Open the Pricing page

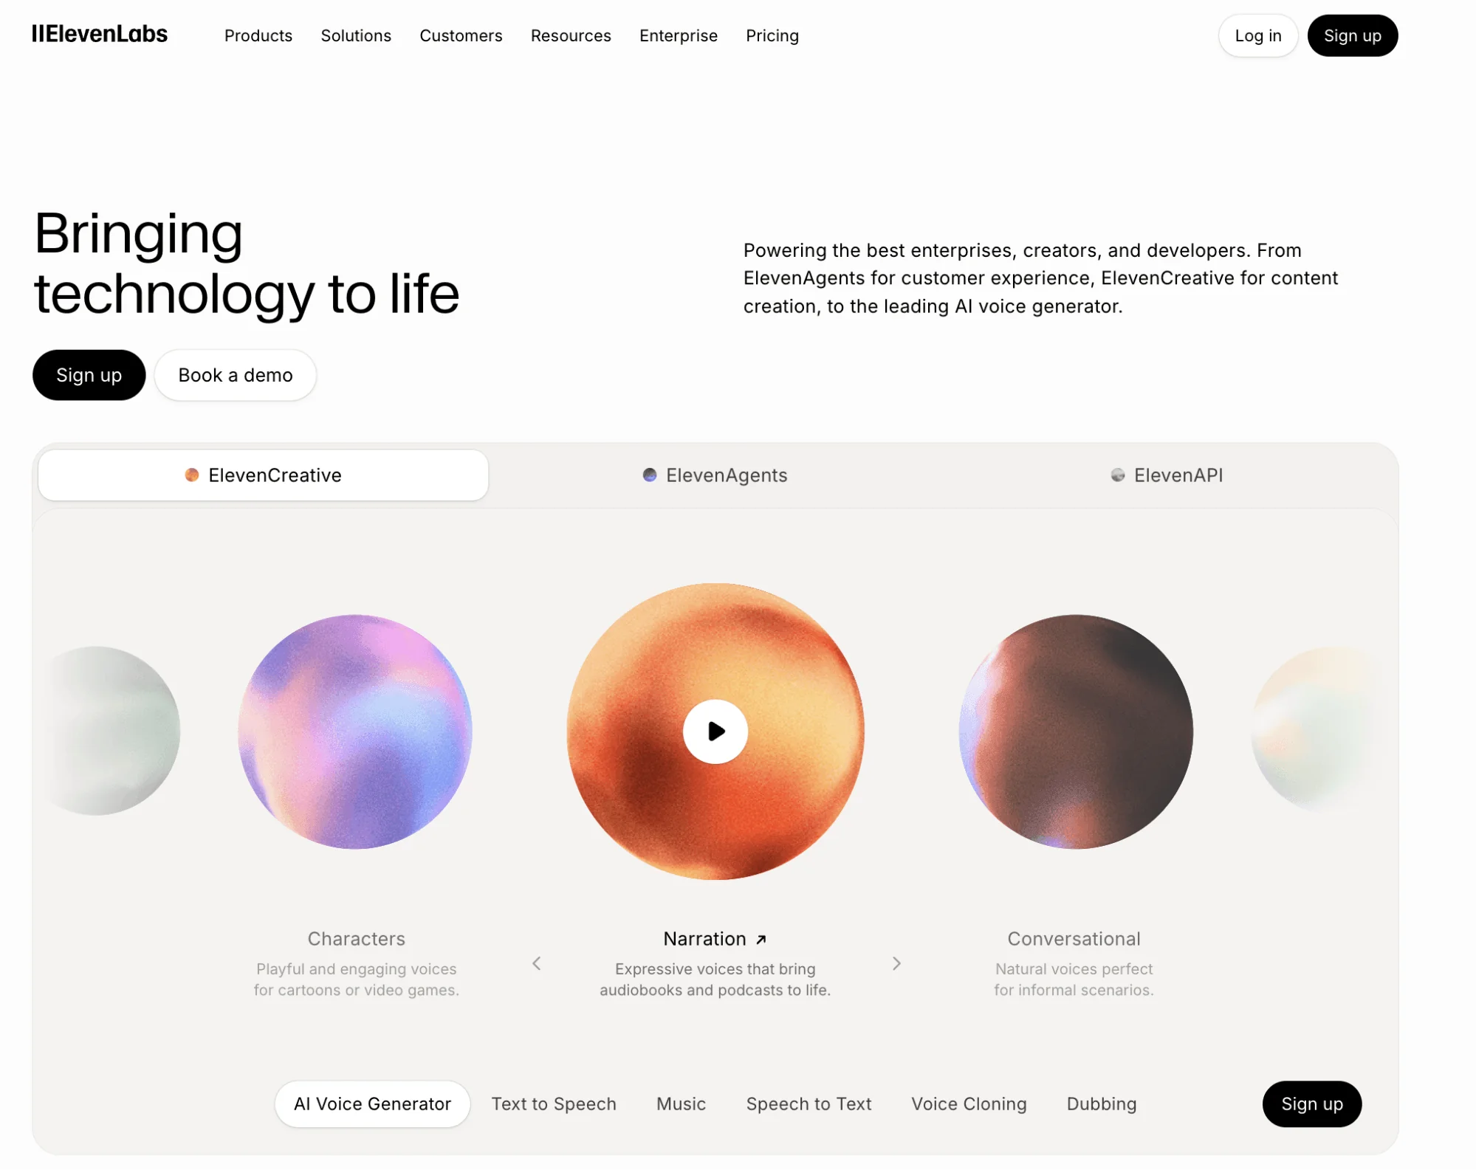(772, 35)
